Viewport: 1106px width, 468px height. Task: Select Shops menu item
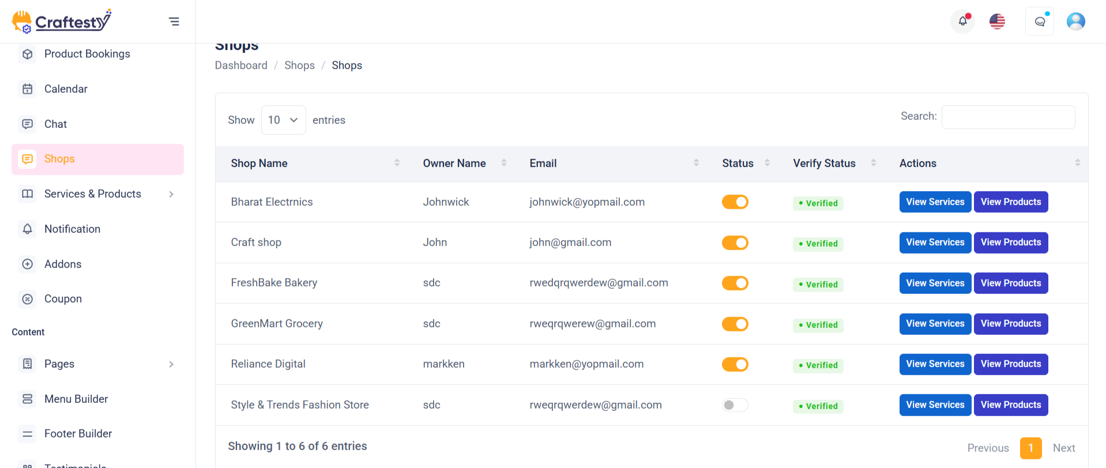click(x=97, y=159)
